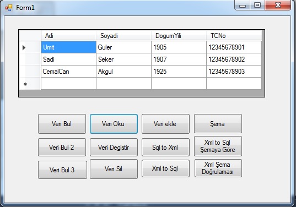Select the cell with year 1907
Image resolution: width=296 pixels, height=207 pixels.
point(179,59)
